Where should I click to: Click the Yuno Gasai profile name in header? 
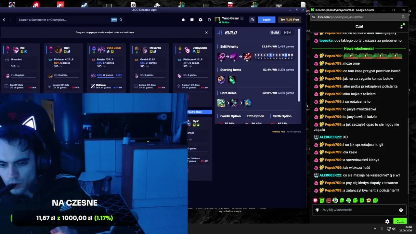click(230, 18)
